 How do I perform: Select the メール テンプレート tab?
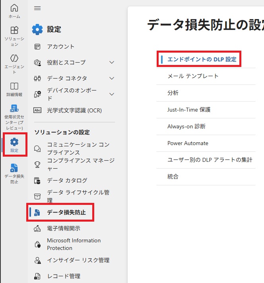pos(193,76)
